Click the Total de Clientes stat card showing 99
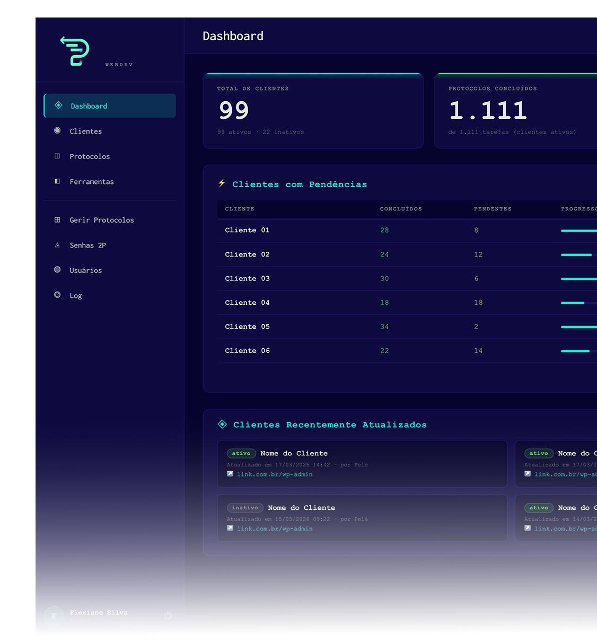This screenshot has width=597, height=636. [313, 111]
